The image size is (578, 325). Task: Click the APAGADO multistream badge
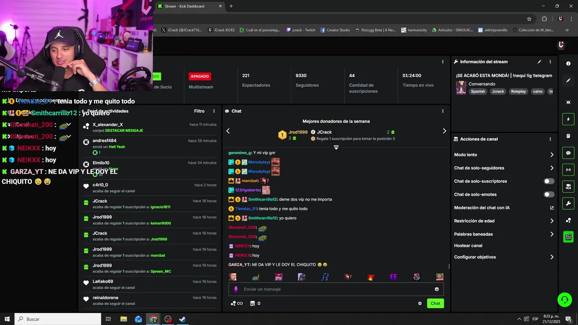pyautogui.click(x=200, y=76)
